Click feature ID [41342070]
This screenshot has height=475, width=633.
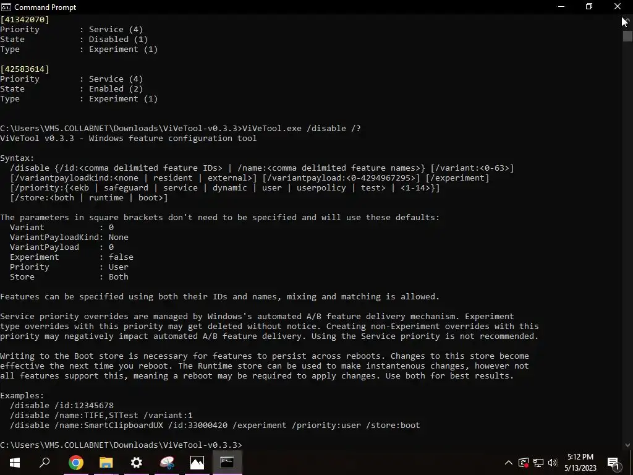click(25, 19)
